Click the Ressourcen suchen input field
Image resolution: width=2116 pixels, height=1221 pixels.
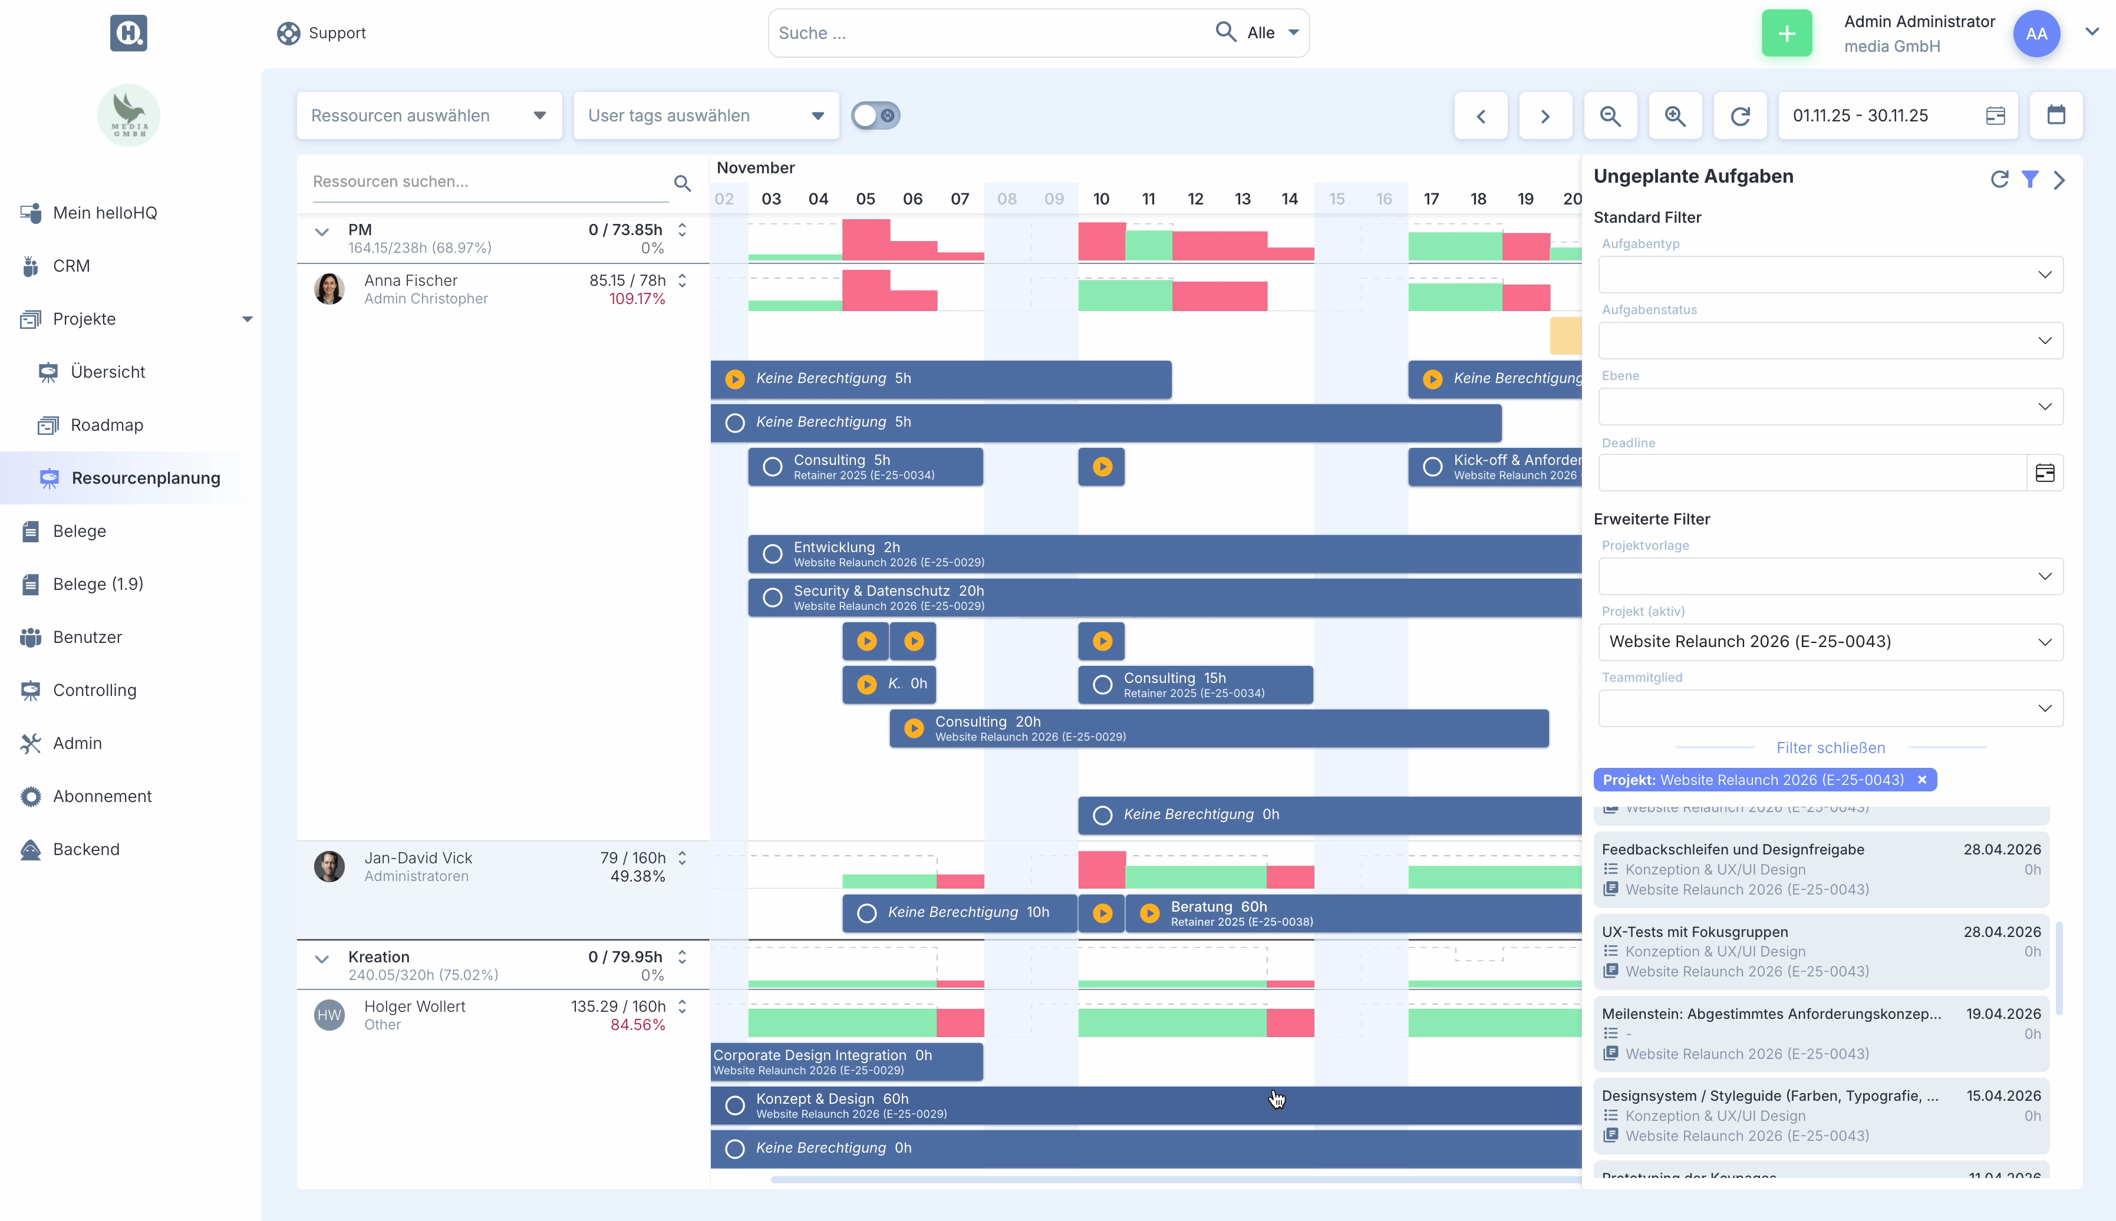coord(489,182)
